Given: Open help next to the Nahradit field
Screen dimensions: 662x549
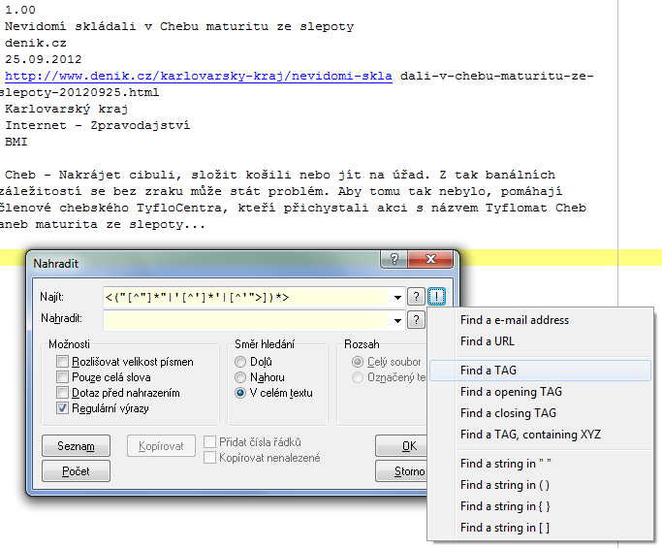Looking at the screenshot, I should tap(416, 319).
